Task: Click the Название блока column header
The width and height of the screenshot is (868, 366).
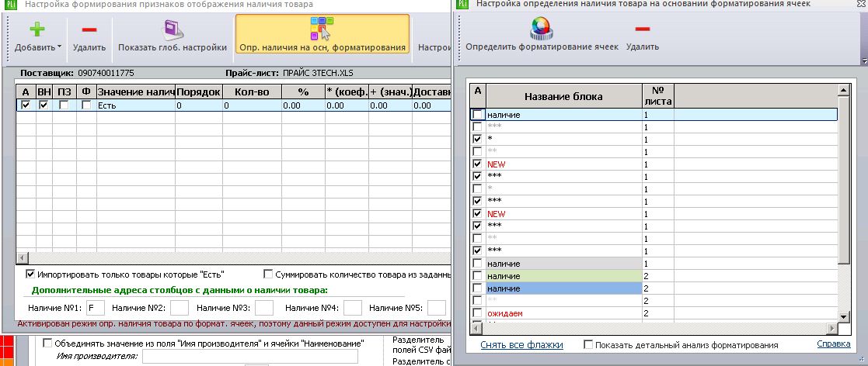Action: pyautogui.click(x=563, y=96)
